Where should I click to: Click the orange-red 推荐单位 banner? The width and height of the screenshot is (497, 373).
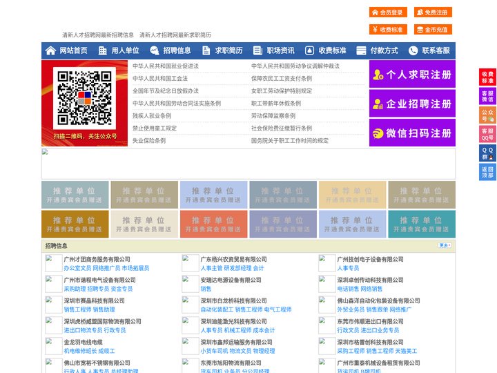click(x=213, y=224)
